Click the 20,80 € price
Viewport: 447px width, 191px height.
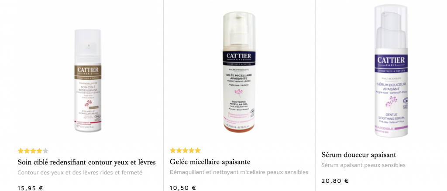tap(335, 181)
